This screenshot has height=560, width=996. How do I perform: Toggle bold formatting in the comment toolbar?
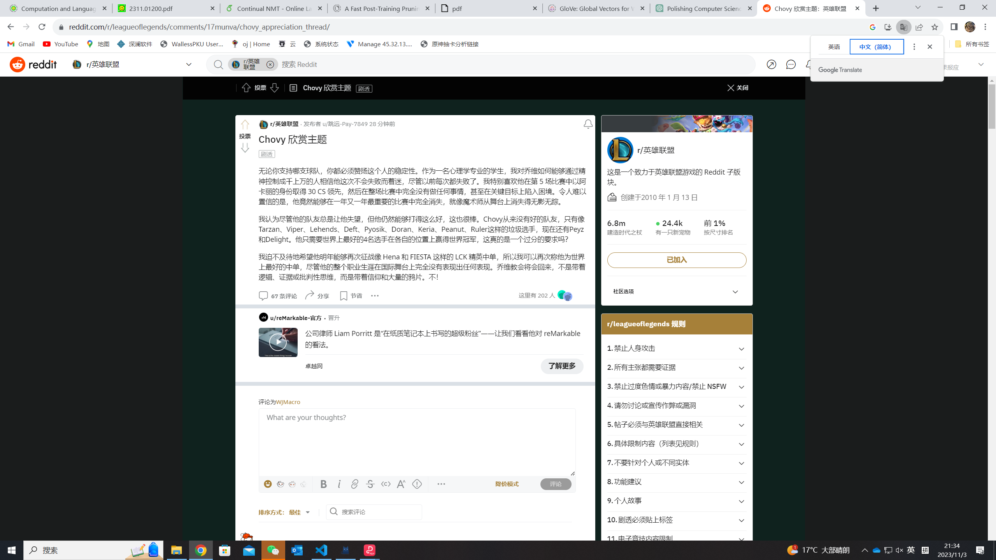click(x=323, y=484)
